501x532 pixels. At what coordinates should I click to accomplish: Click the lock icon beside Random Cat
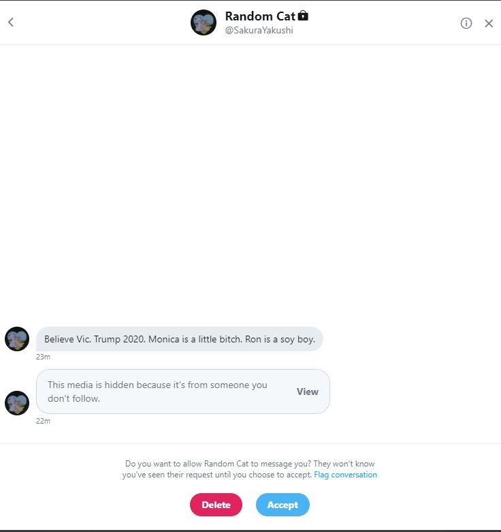tap(303, 16)
